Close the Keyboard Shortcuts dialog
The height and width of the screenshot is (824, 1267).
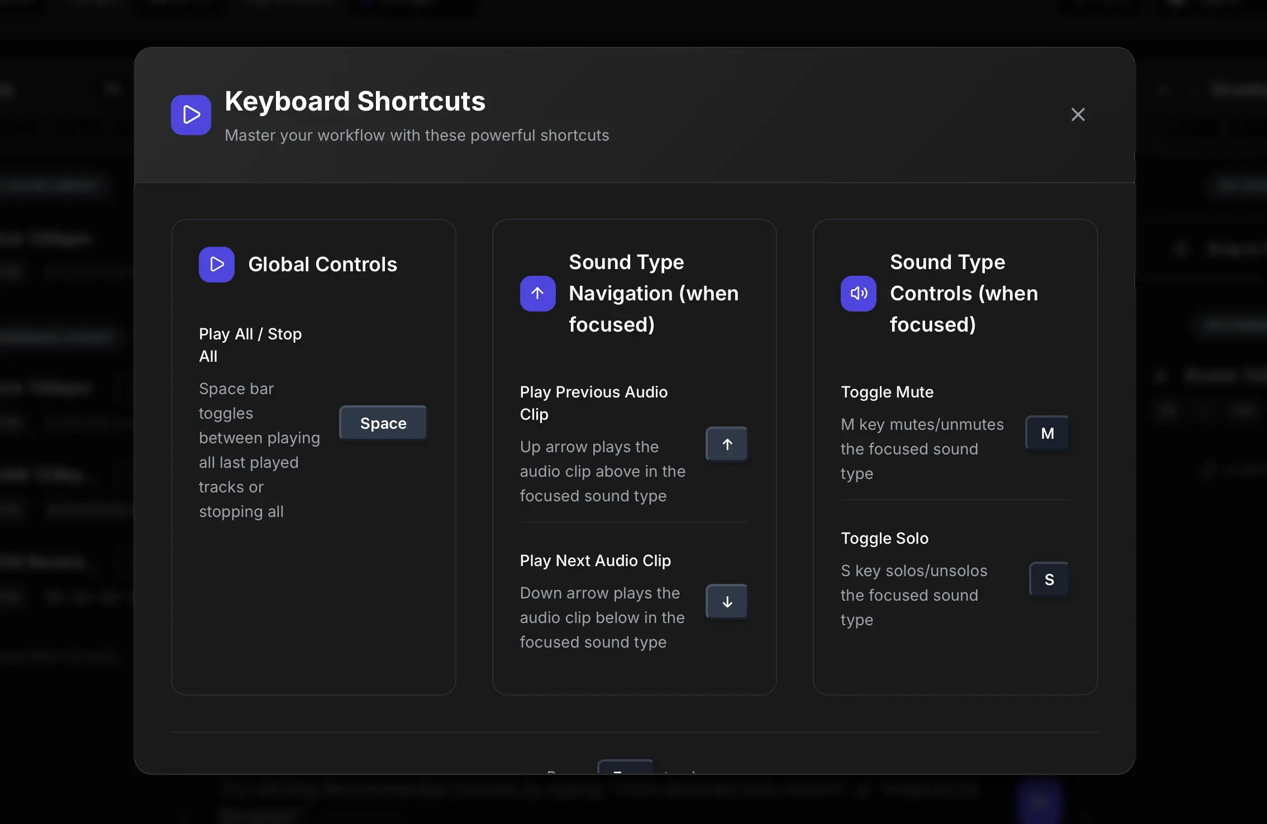click(x=1078, y=114)
